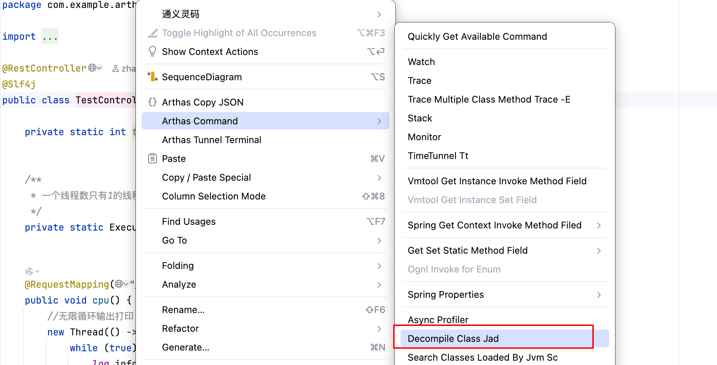Screen dimensions: 717x365
Task: Expand the folded import block
Action: 50,36
